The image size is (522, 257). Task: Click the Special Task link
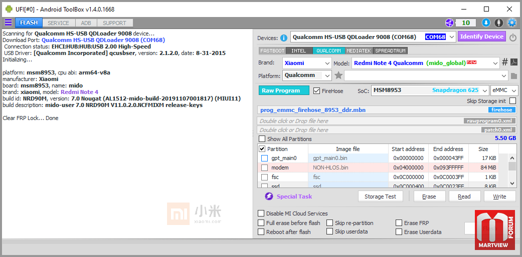tap(294, 196)
